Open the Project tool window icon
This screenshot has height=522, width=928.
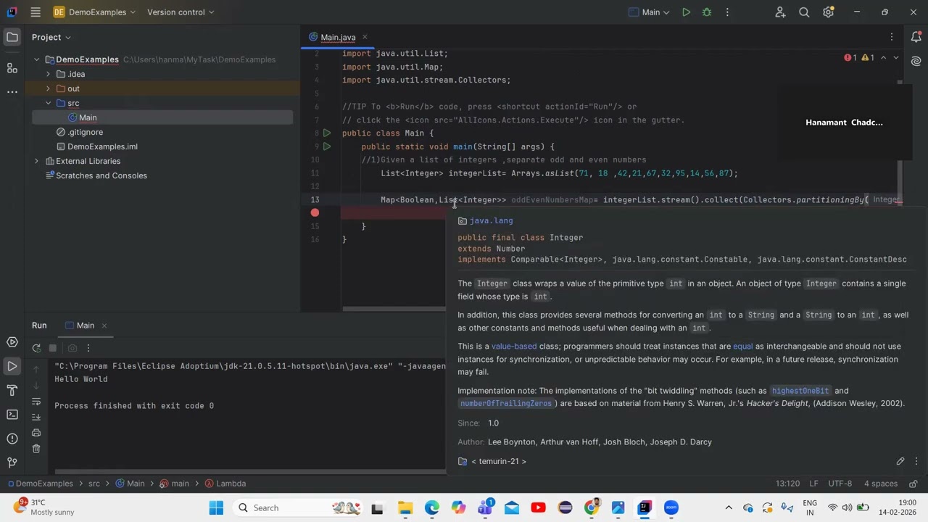(12, 37)
